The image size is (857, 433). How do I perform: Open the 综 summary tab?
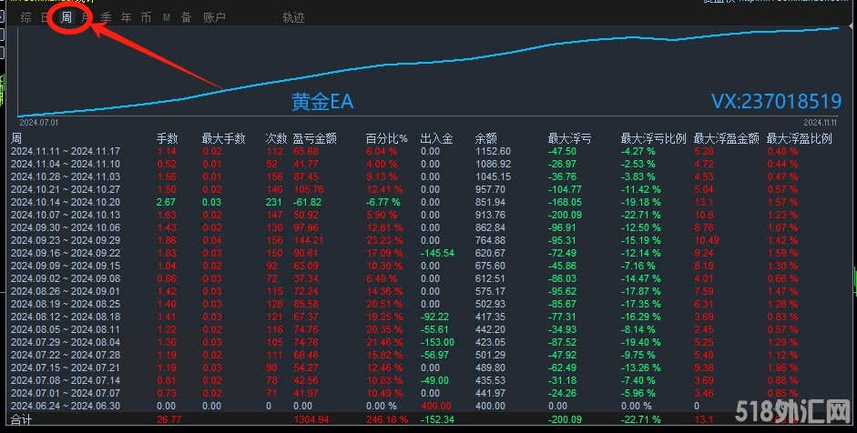click(26, 17)
